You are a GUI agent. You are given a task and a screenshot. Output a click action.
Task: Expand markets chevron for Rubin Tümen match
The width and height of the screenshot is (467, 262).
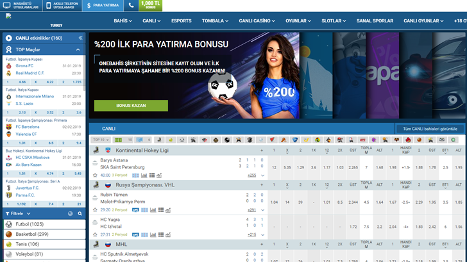[263, 210]
